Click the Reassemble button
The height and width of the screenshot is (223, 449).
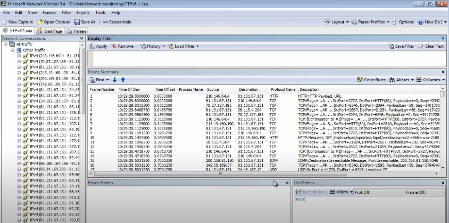(x=117, y=22)
